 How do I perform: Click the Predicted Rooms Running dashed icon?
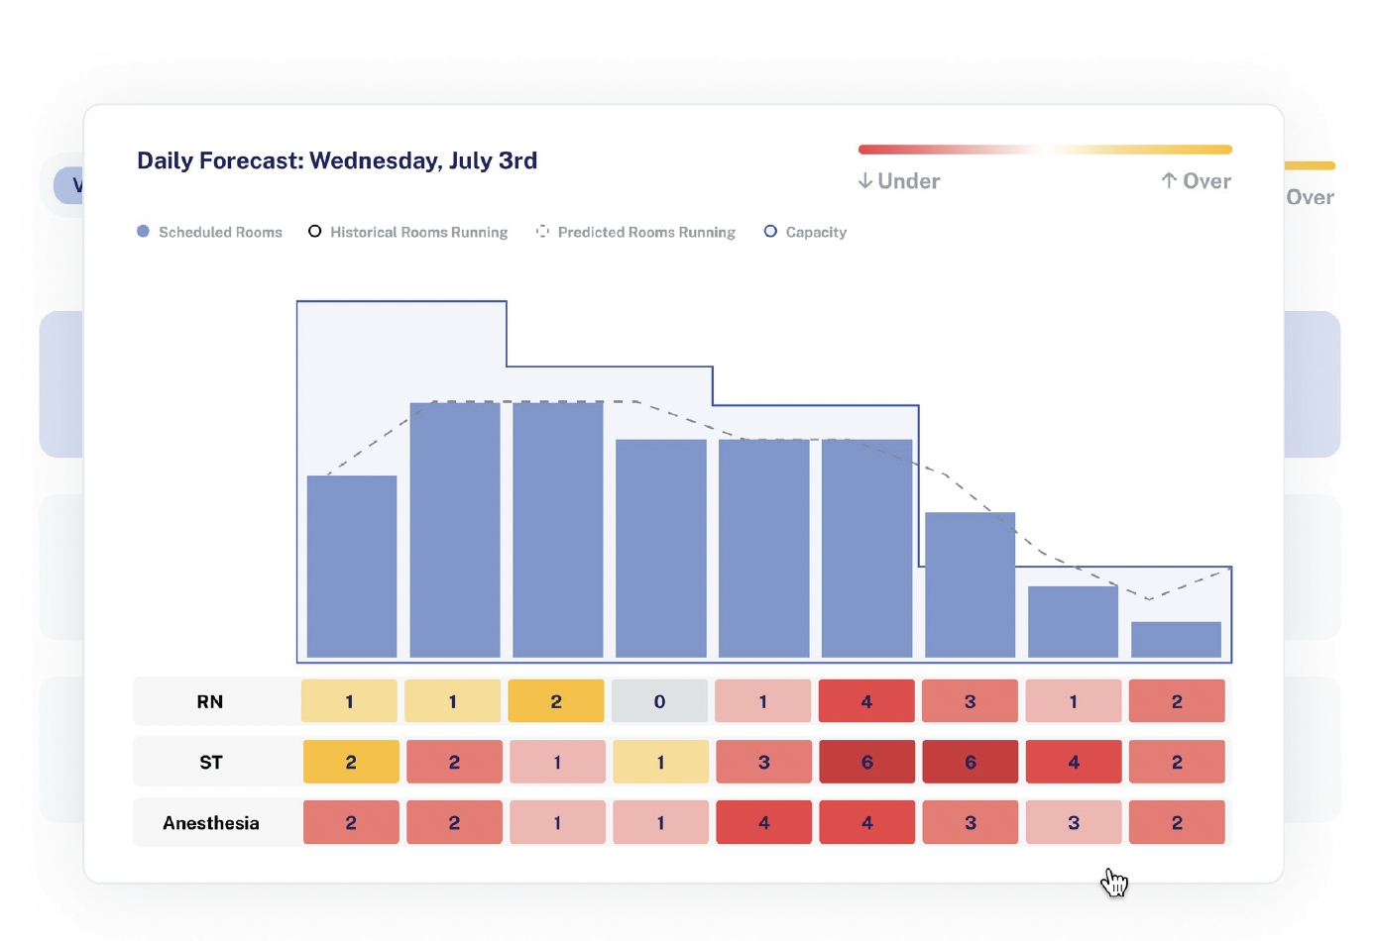(542, 232)
